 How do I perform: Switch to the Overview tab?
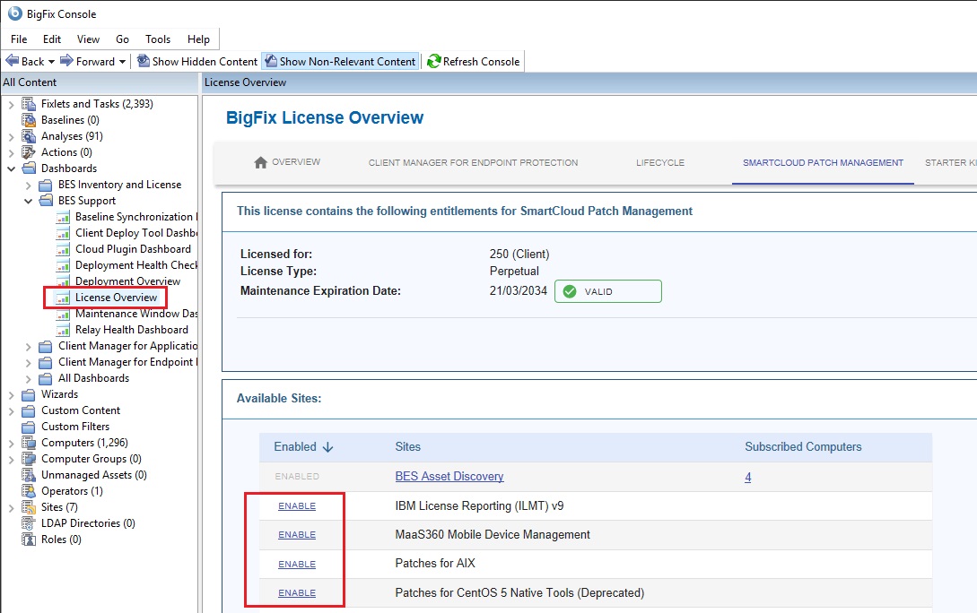click(287, 162)
